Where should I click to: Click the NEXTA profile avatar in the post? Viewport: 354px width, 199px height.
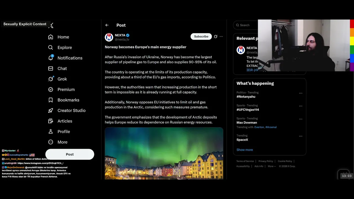(x=109, y=37)
